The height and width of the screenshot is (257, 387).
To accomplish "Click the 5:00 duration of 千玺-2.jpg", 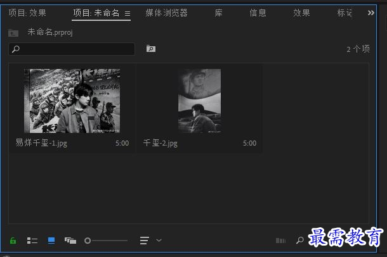I will point(250,143).
